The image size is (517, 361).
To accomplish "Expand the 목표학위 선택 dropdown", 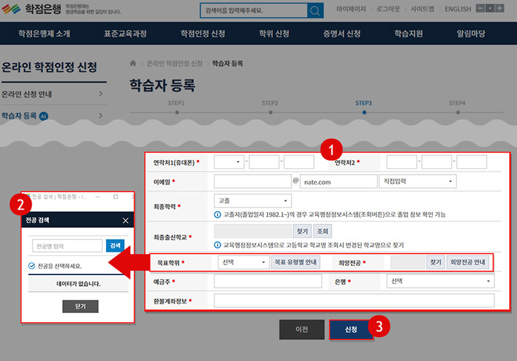I will [242, 263].
